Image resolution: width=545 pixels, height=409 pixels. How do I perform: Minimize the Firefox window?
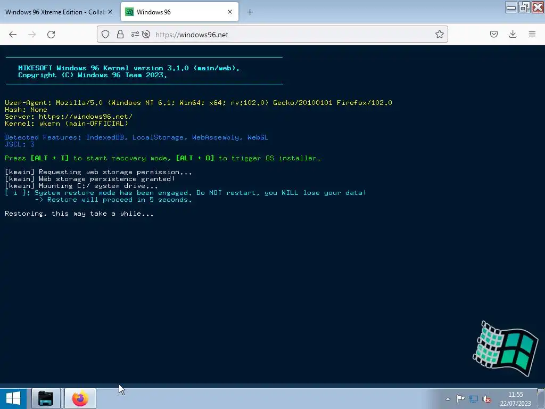coord(511,7)
